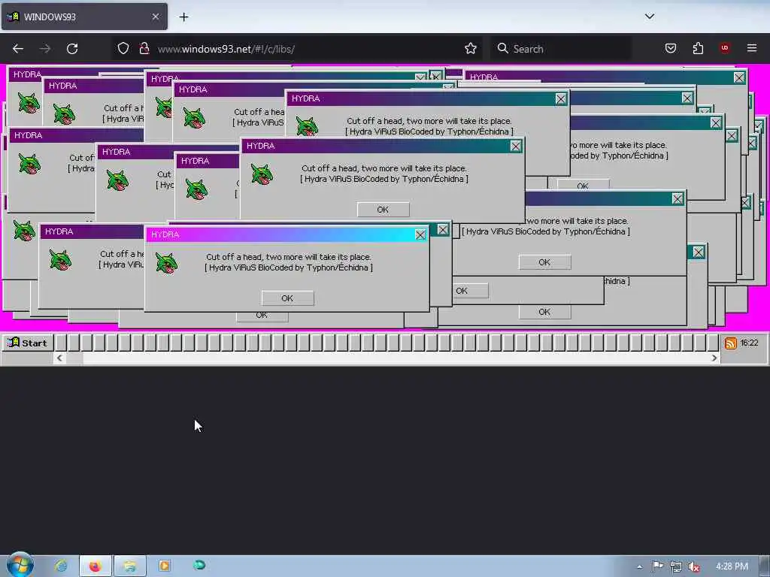Viewport: 770px width, 577px height.
Task: Select the WINDOWS93 browser tab
Action: pos(84,17)
